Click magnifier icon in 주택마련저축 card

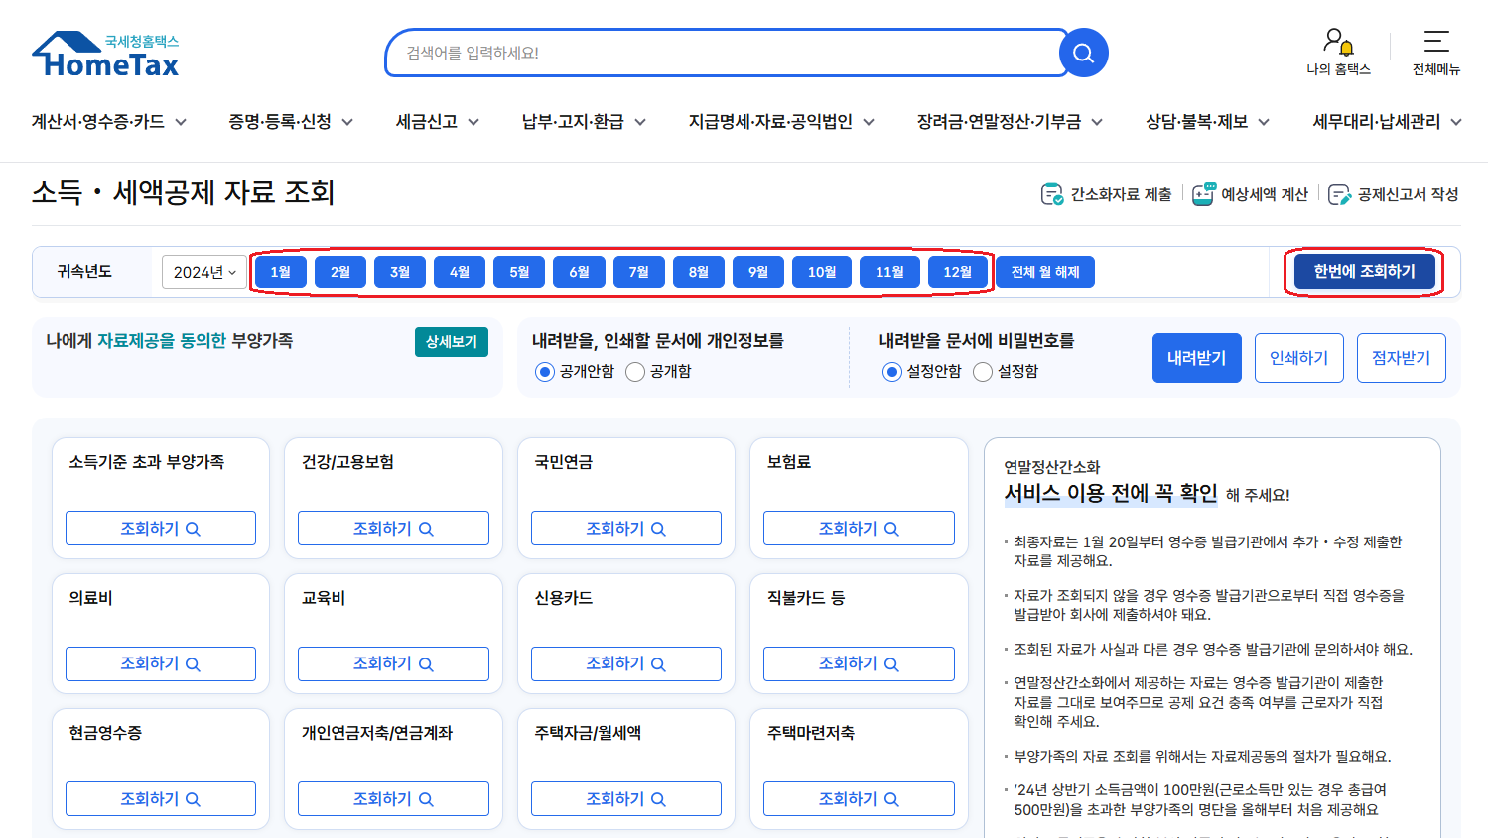pos(891,799)
